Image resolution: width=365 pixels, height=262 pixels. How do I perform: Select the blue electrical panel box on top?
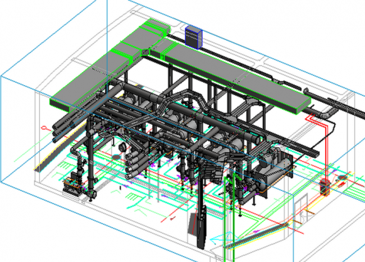point(193,36)
